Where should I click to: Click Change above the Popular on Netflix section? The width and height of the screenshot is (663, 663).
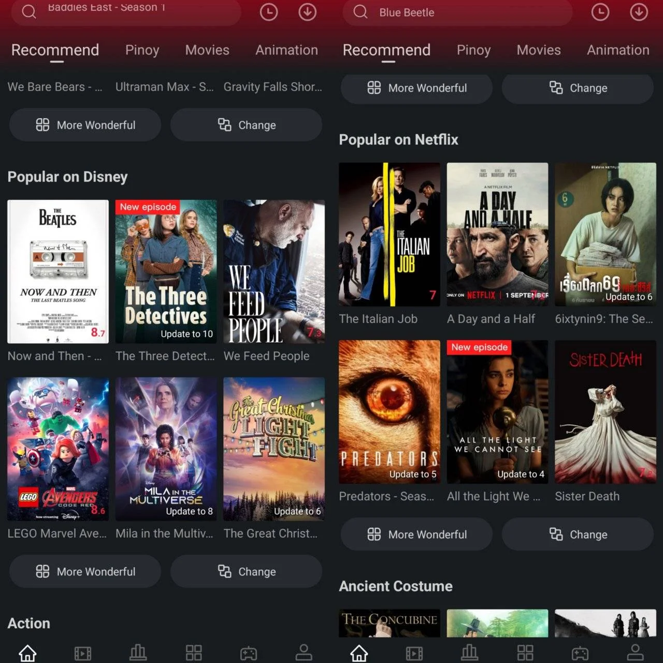(x=578, y=88)
